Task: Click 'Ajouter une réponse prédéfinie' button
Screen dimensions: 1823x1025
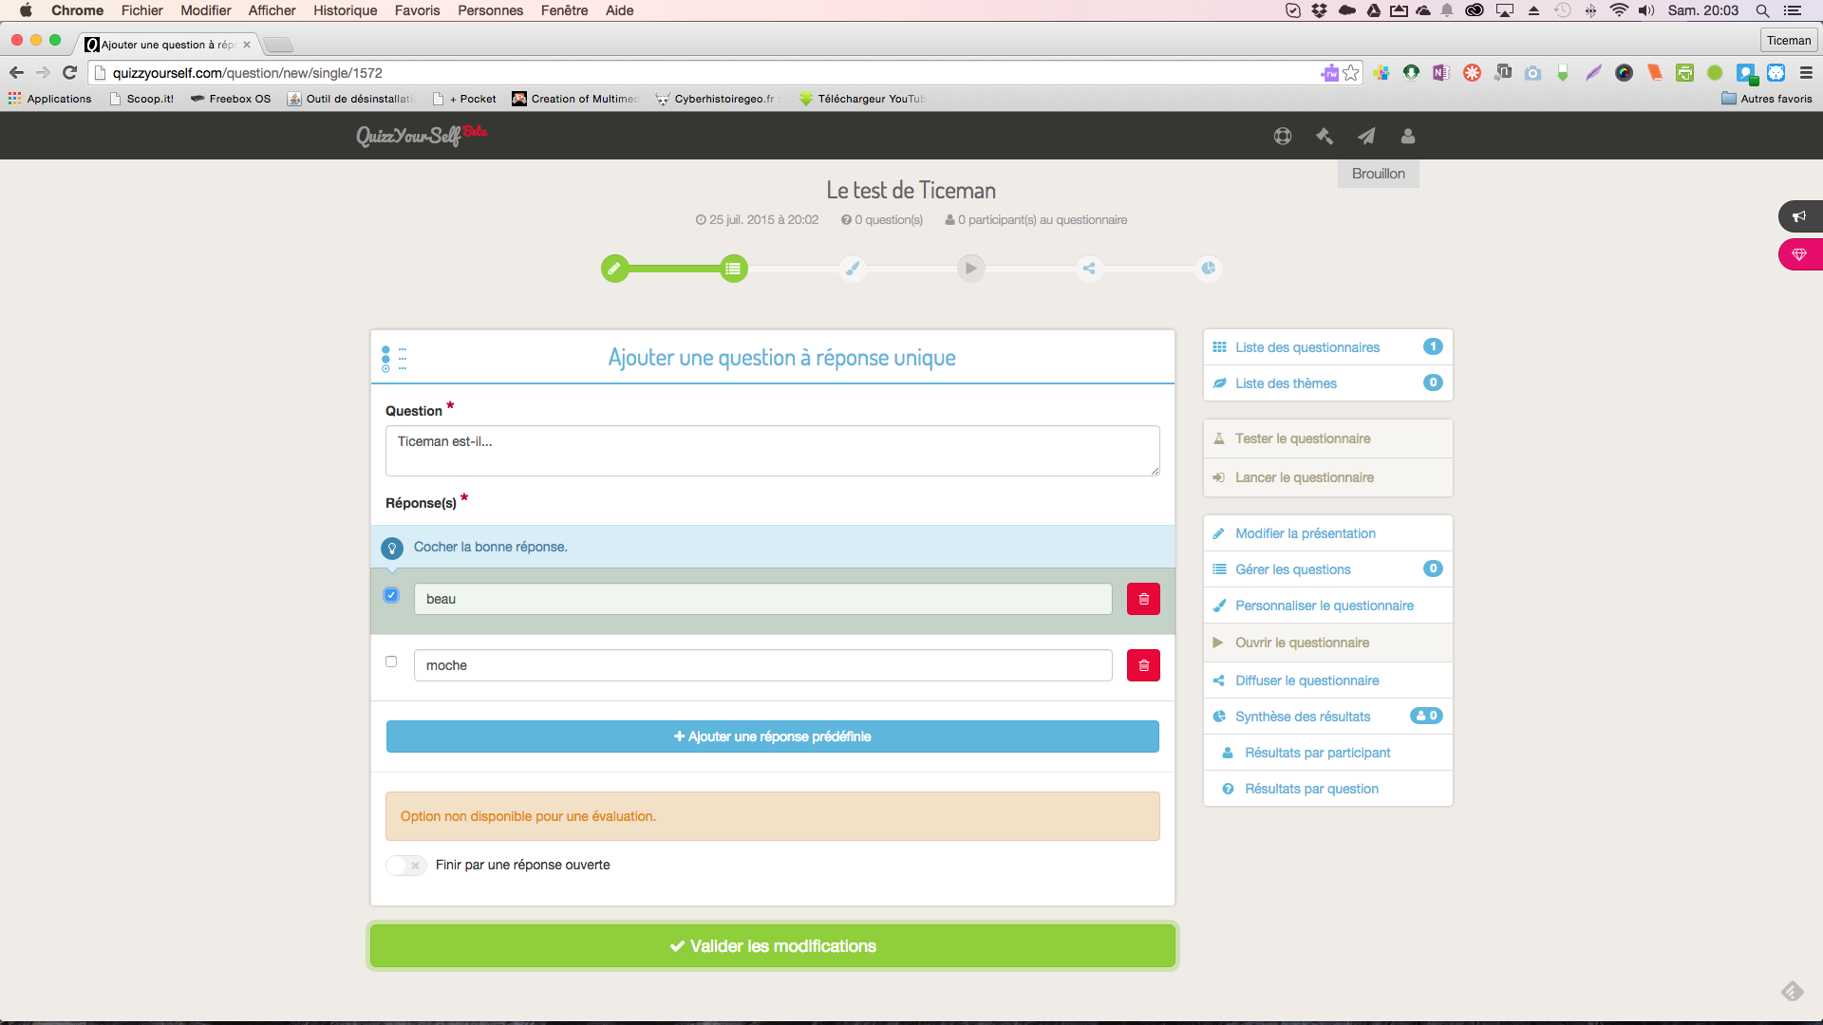Action: click(x=773, y=736)
